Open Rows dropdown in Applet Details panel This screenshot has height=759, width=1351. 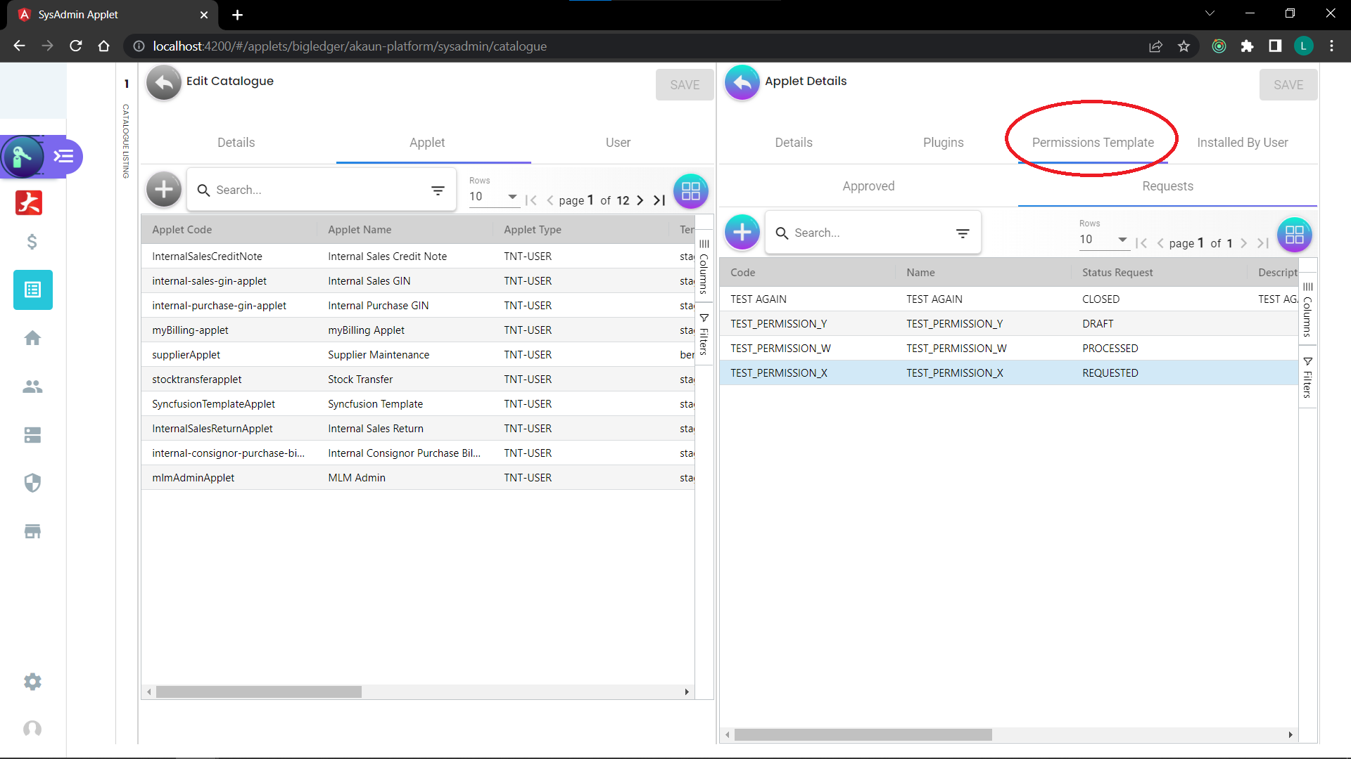(1103, 240)
